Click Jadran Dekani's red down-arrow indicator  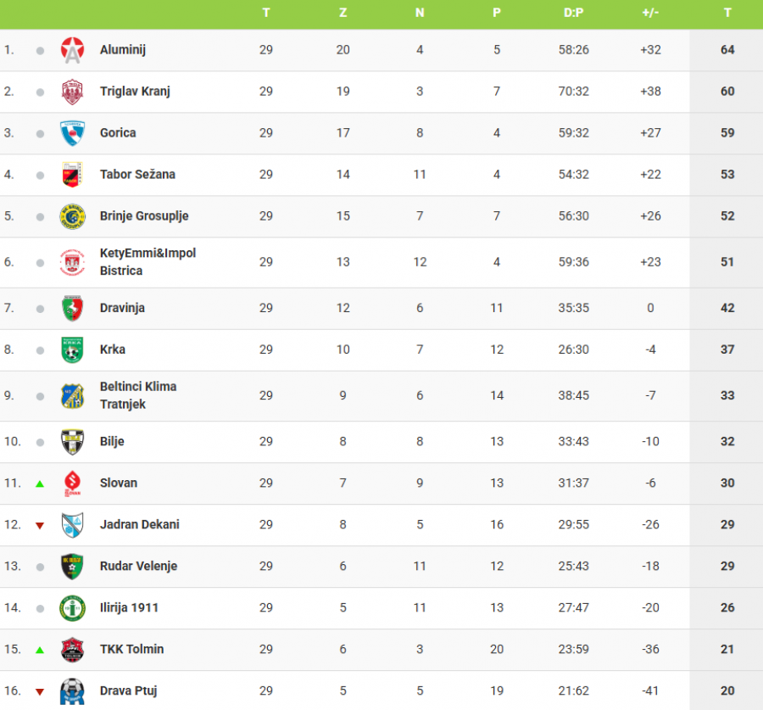click(40, 526)
